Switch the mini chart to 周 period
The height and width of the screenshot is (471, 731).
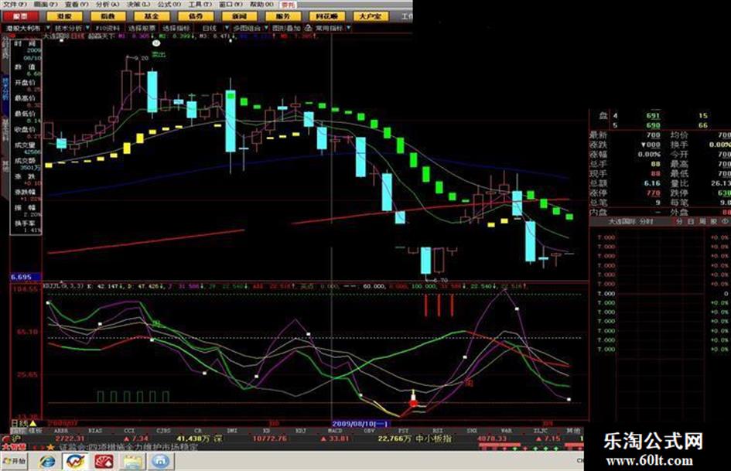coord(702,222)
